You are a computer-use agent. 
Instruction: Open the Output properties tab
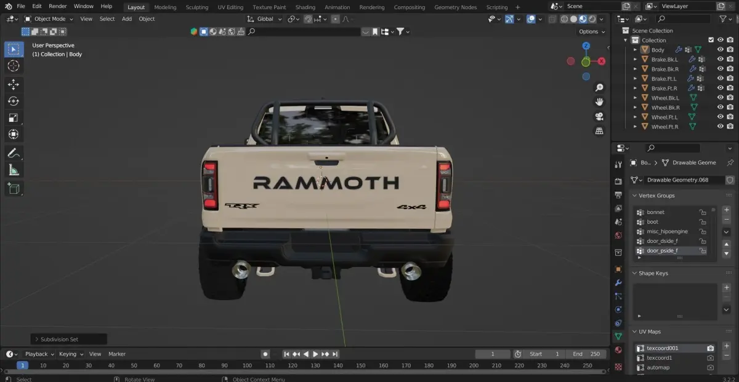pos(619,194)
